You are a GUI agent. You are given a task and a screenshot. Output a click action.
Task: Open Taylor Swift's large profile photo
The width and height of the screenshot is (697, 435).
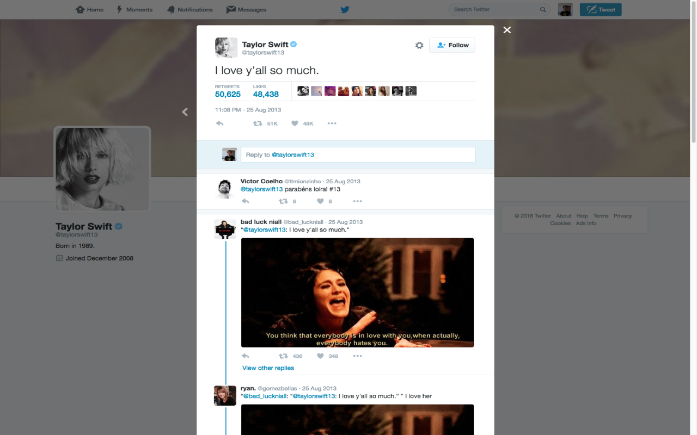point(102,169)
